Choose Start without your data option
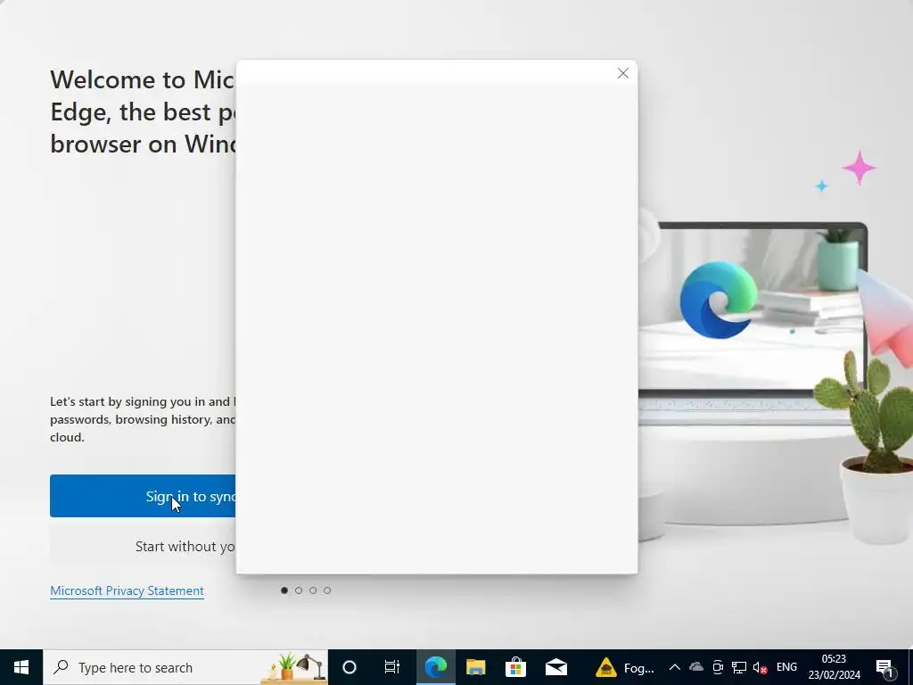 pos(144,547)
